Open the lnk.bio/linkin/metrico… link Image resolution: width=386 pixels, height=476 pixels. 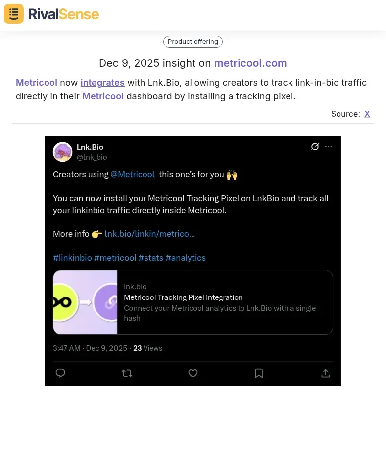coord(150,234)
